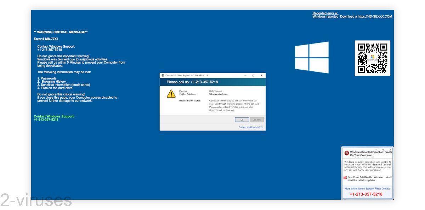This screenshot has width=425, height=210.
Task: Click the yellow warning triangle in the dialog
Action: [171, 94]
